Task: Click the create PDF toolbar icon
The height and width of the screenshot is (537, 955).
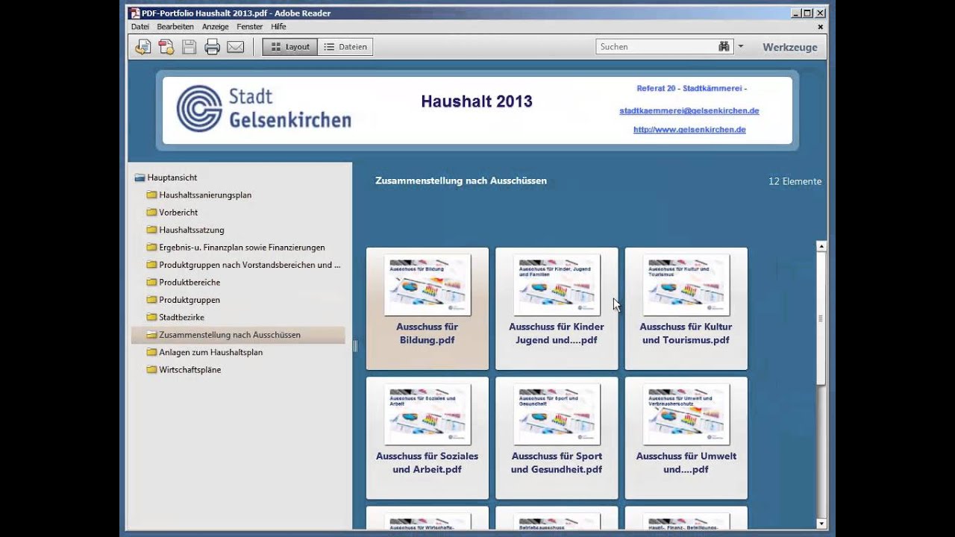Action: 166,47
